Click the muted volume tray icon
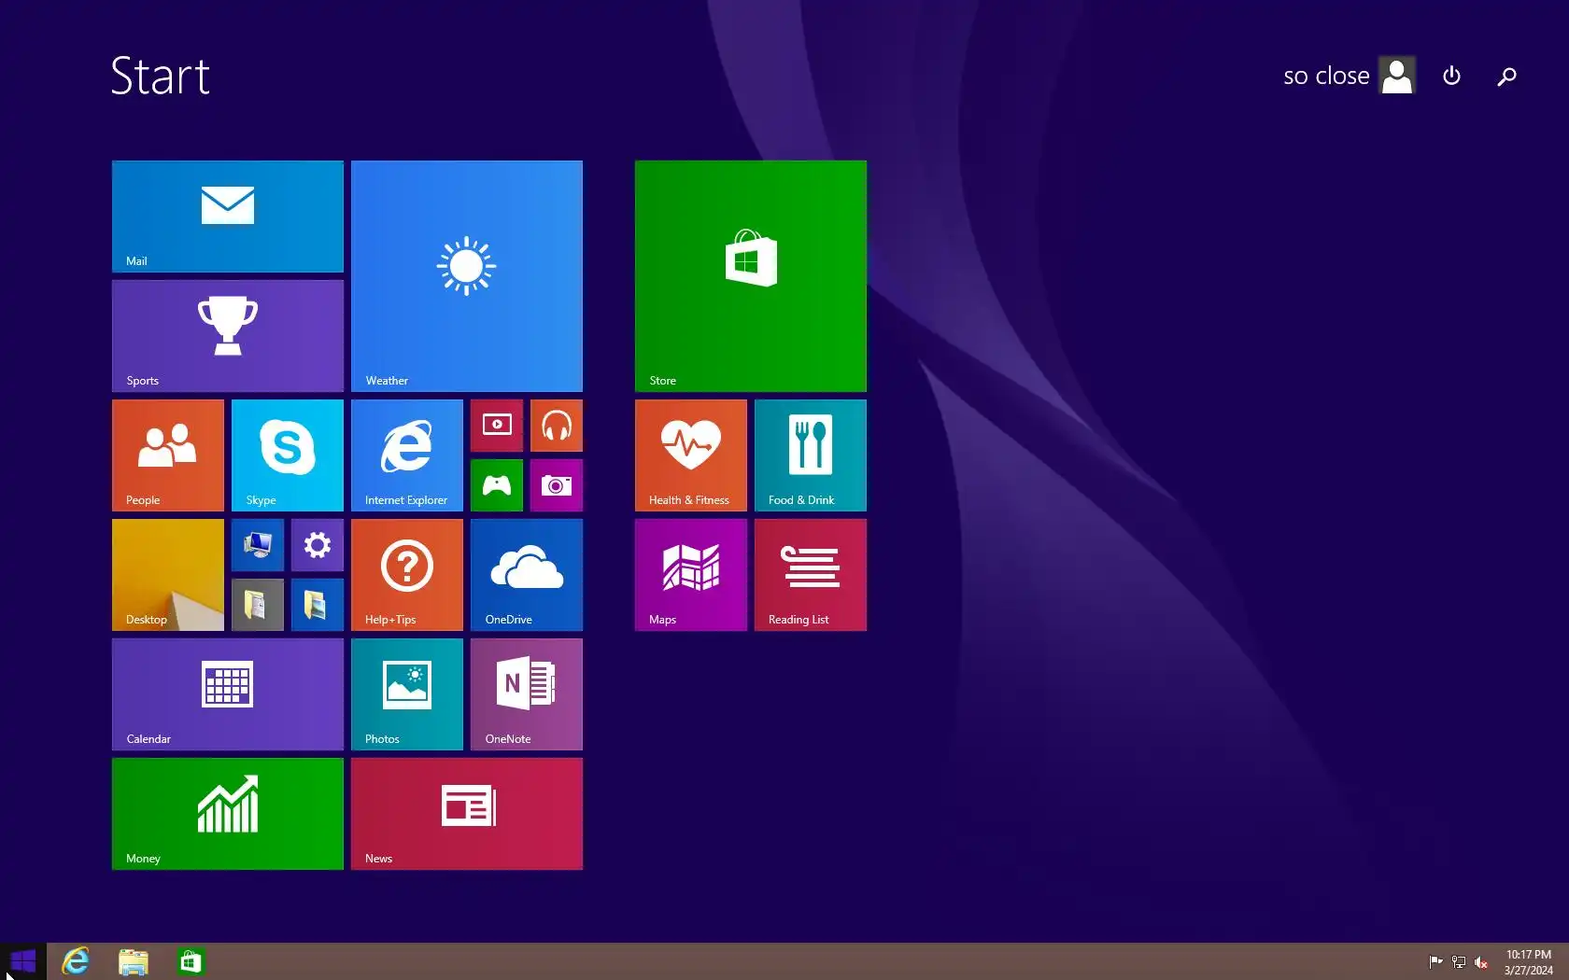Image resolution: width=1569 pixels, height=980 pixels. [1480, 962]
